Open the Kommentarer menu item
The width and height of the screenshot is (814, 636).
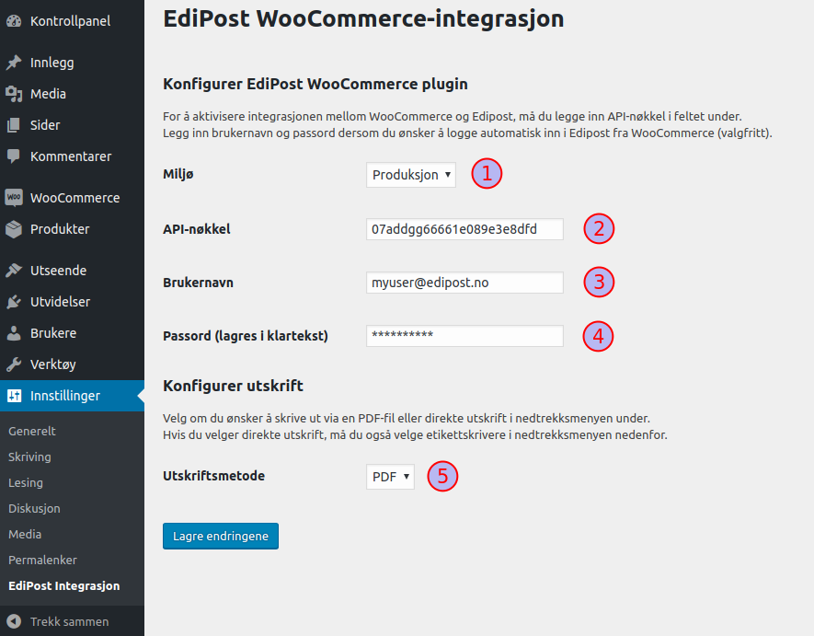coord(72,156)
